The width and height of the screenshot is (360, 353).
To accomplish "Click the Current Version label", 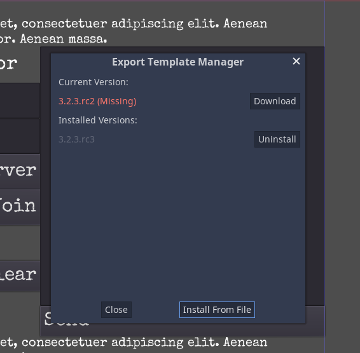I will click(93, 82).
